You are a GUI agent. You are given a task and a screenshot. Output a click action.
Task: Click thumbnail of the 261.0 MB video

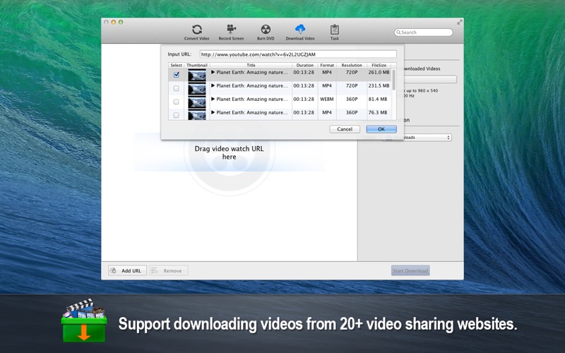coord(197,75)
